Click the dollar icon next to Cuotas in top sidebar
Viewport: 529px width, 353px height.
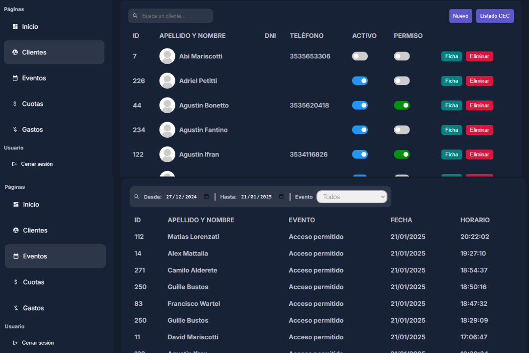click(x=15, y=104)
